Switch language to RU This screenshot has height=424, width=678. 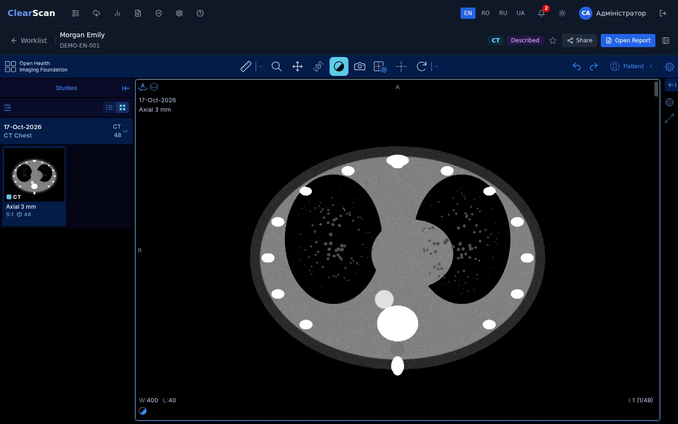[x=503, y=13]
